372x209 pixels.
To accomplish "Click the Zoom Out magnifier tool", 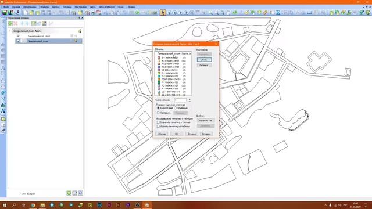I will [216, 13].
